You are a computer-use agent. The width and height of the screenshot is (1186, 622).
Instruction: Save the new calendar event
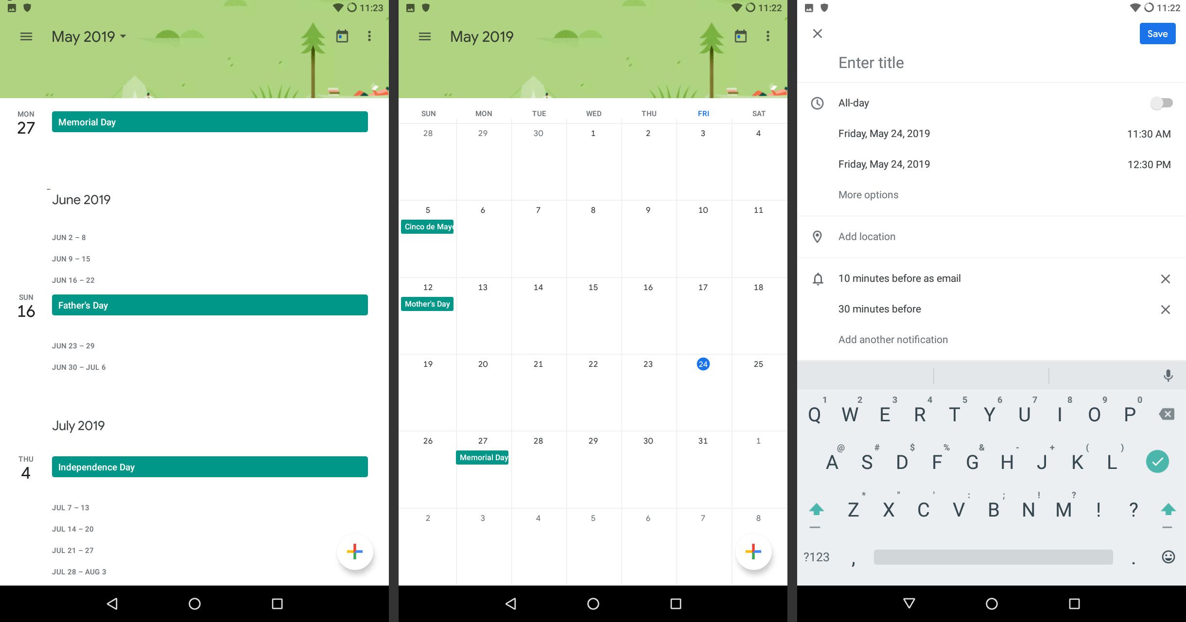coord(1158,34)
